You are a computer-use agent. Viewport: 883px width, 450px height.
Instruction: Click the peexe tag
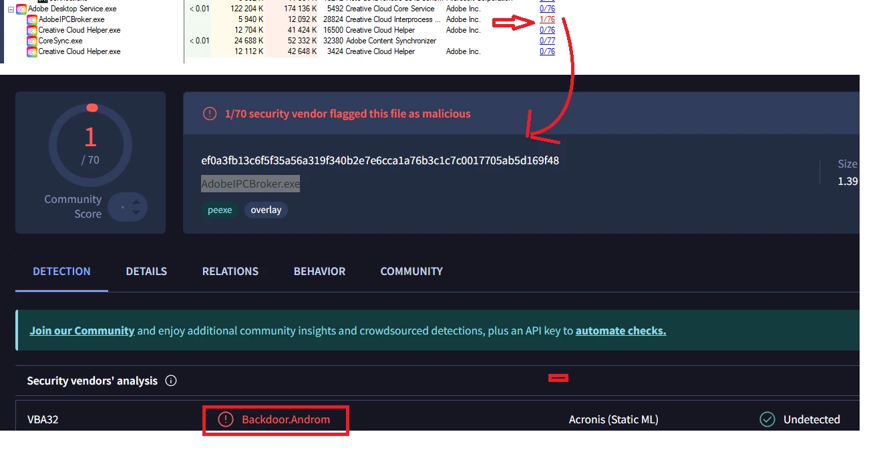[x=220, y=210]
